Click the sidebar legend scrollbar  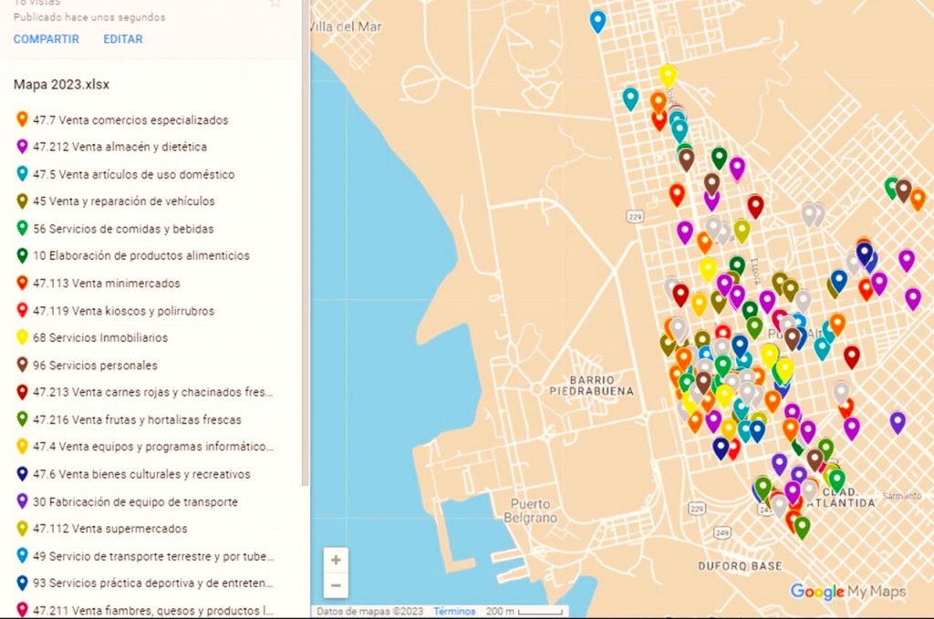pos(306,273)
